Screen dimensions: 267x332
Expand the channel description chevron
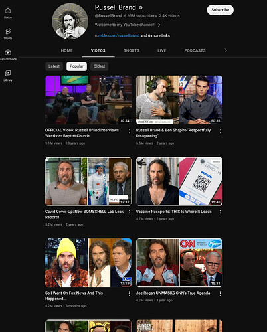click(159, 25)
